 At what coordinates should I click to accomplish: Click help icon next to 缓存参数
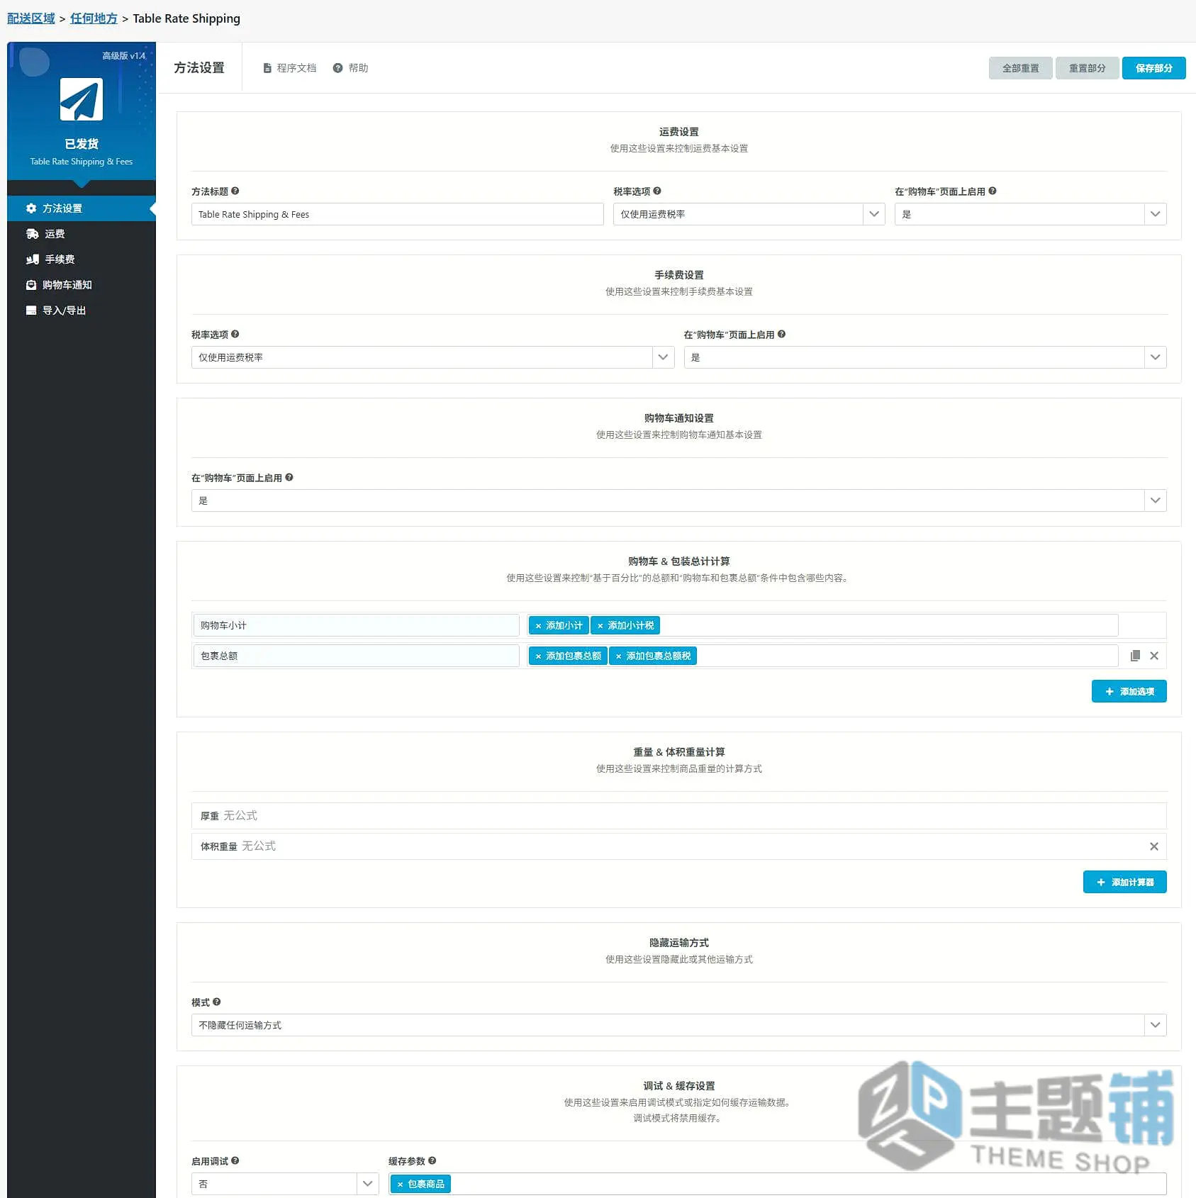click(432, 1160)
